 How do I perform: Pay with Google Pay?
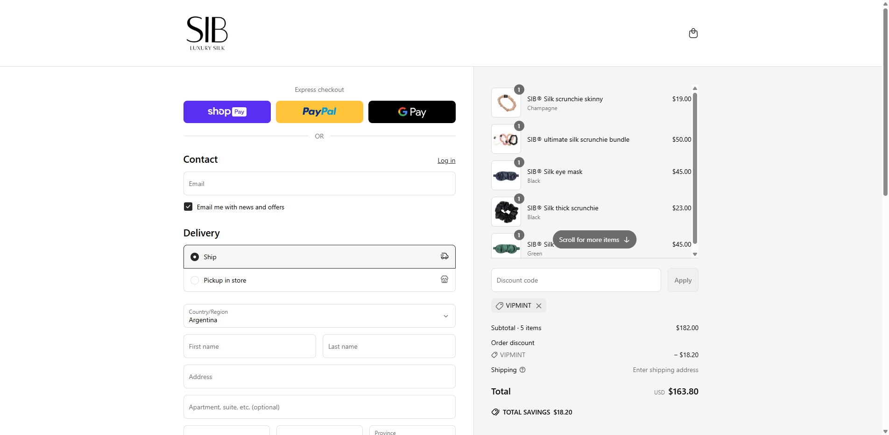point(412,112)
